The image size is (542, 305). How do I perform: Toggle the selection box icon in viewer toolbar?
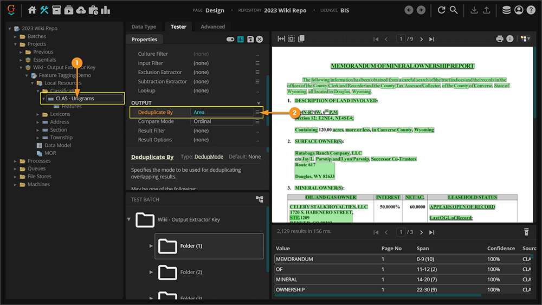(x=292, y=39)
